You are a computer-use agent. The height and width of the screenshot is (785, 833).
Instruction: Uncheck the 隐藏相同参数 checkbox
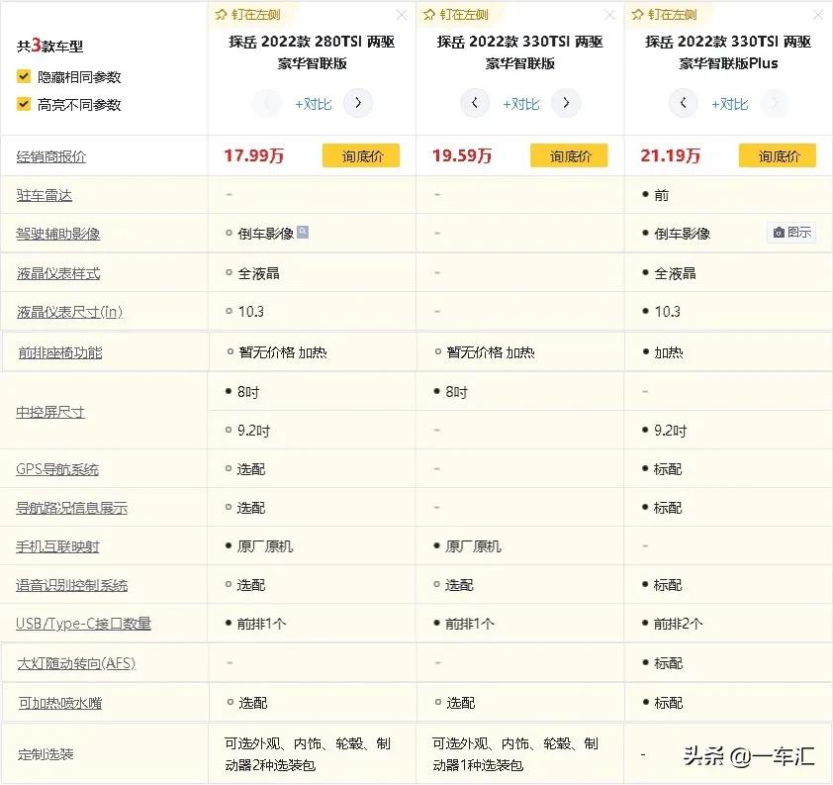tap(23, 76)
